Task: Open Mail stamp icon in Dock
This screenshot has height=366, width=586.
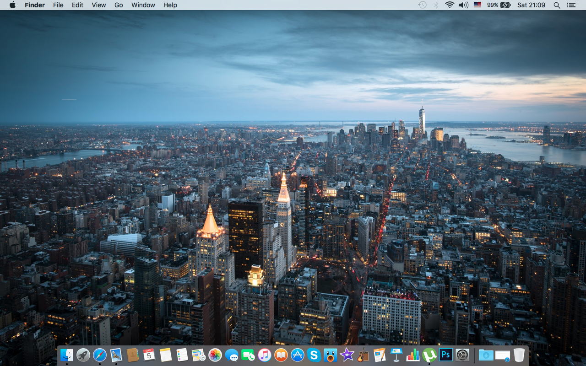Action: click(116, 355)
